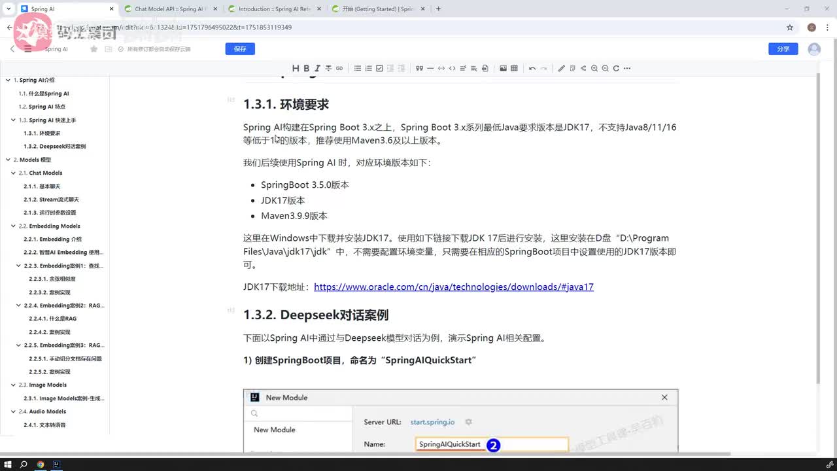Open IntelliJ IDEA from the taskbar
The image size is (837, 471).
coord(57,464)
